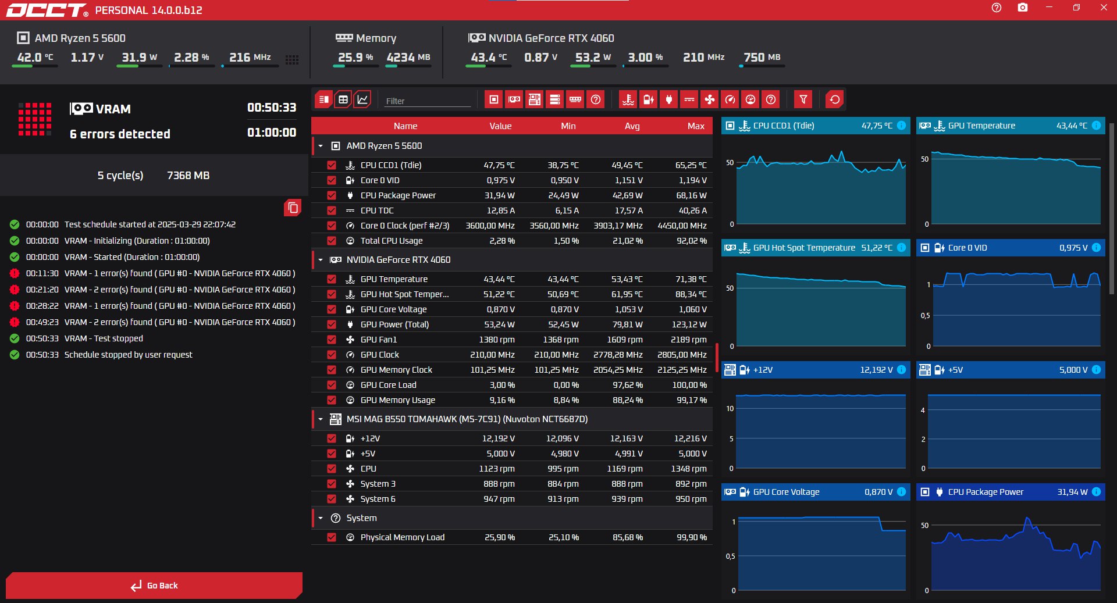The height and width of the screenshot is (603, 1117).
Task: Click the funnel filter button
Action: tap(803, 99)
